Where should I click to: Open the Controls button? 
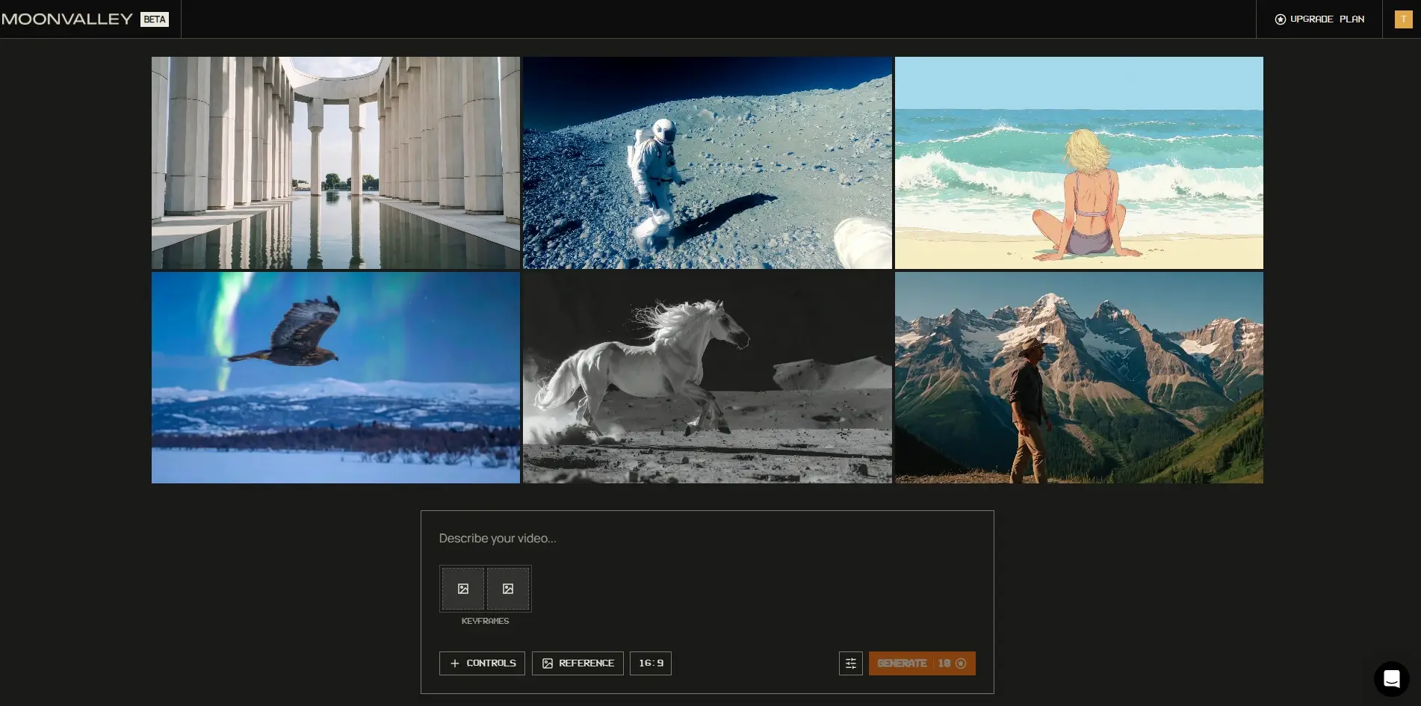(x=482, y=663)
